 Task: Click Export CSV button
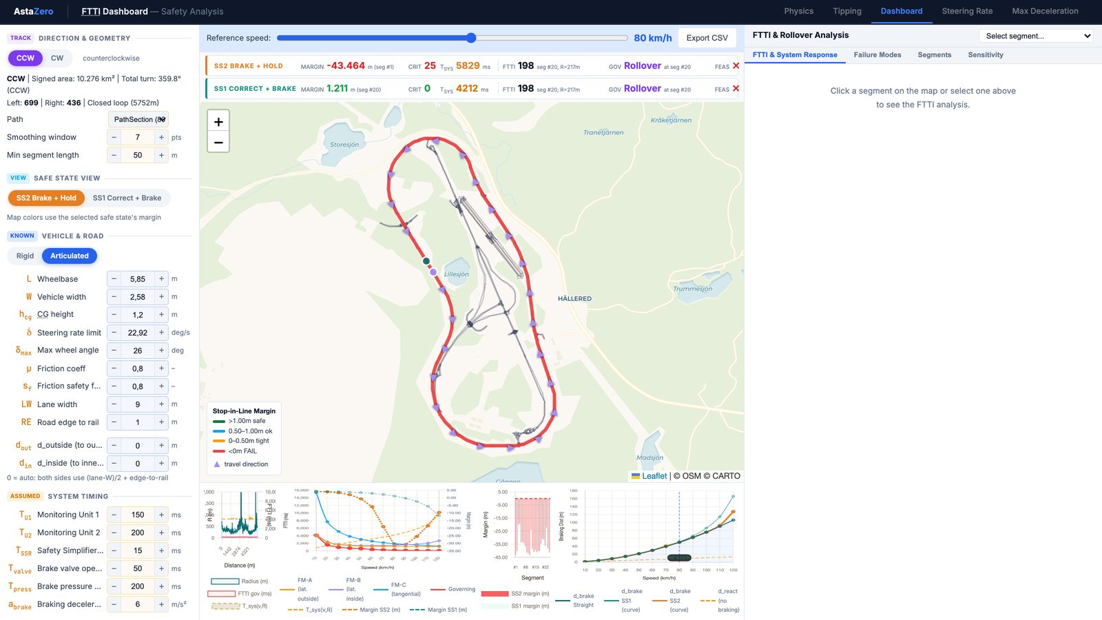coord(707,38)
